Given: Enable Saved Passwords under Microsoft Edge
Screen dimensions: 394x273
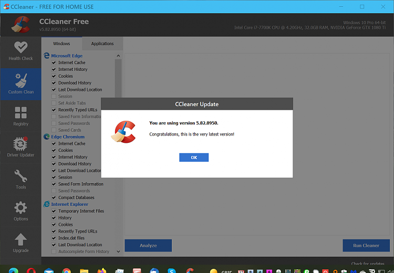Looking at the screenshot, I should [54, 123].
